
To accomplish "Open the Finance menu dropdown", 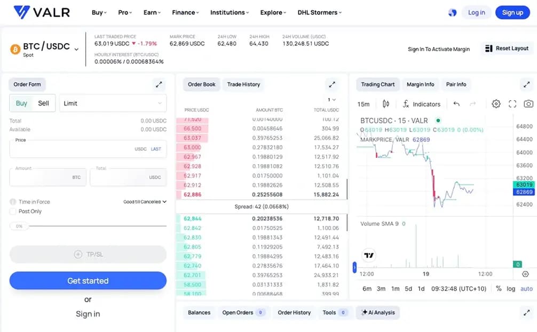I will pyautogui.click(x=185, y=13).
